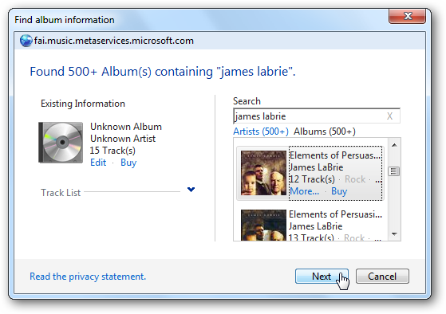Click James LaBrie artist name in first result
Viewport: 446px width, 314px height.
point(316,167)
